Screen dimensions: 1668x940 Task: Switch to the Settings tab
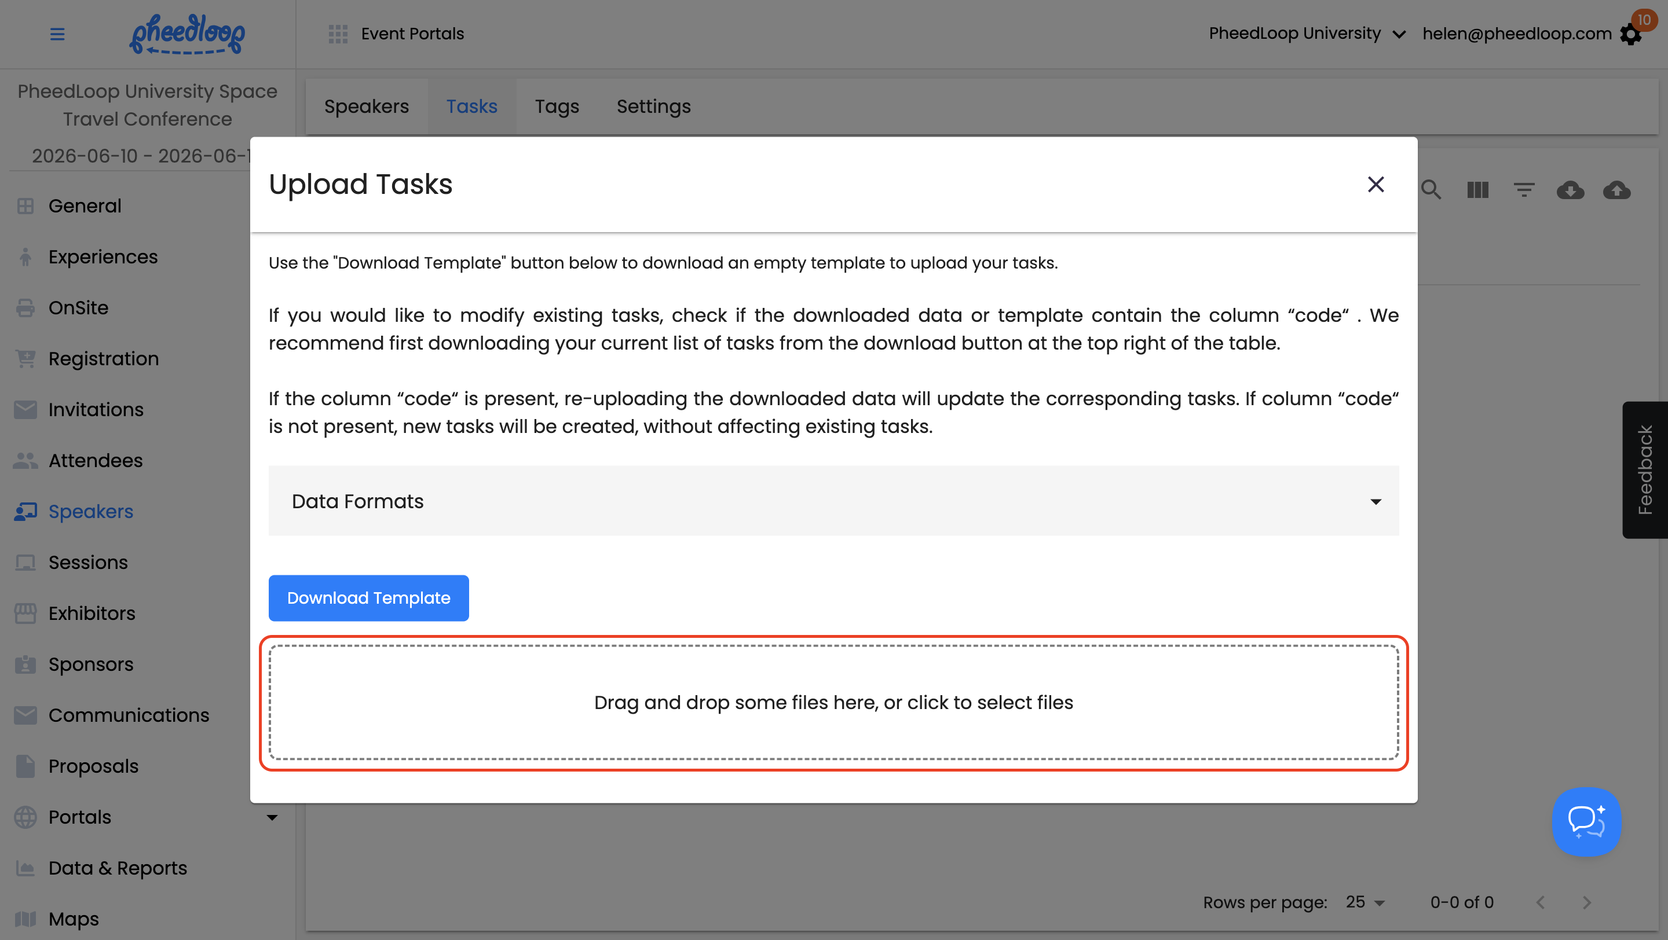pyautogui.click(x=653, y=106)
